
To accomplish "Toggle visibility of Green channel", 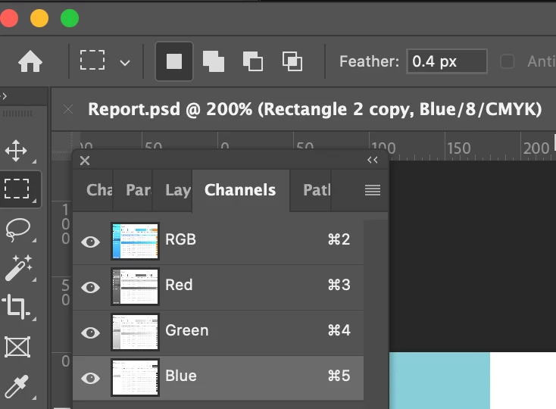I will pyautogui.click(x=90, y=333).
